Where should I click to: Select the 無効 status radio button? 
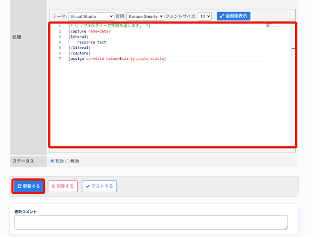(67, 161)
